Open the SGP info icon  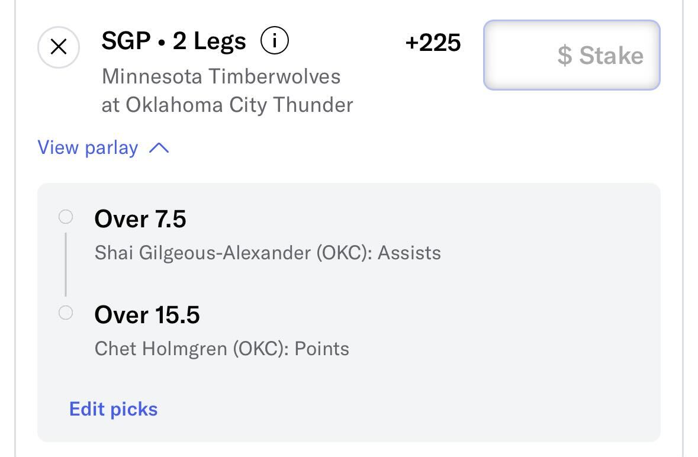point(274,40)
